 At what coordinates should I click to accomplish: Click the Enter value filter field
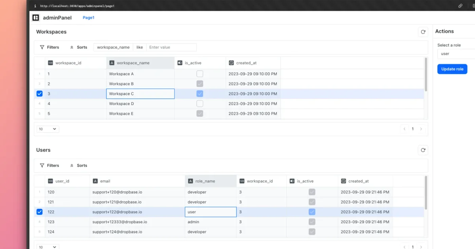pos(171,47)
